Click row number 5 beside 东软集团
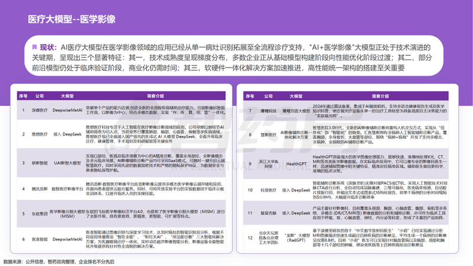Screen dimensions: 473x266 pos(23,214)
